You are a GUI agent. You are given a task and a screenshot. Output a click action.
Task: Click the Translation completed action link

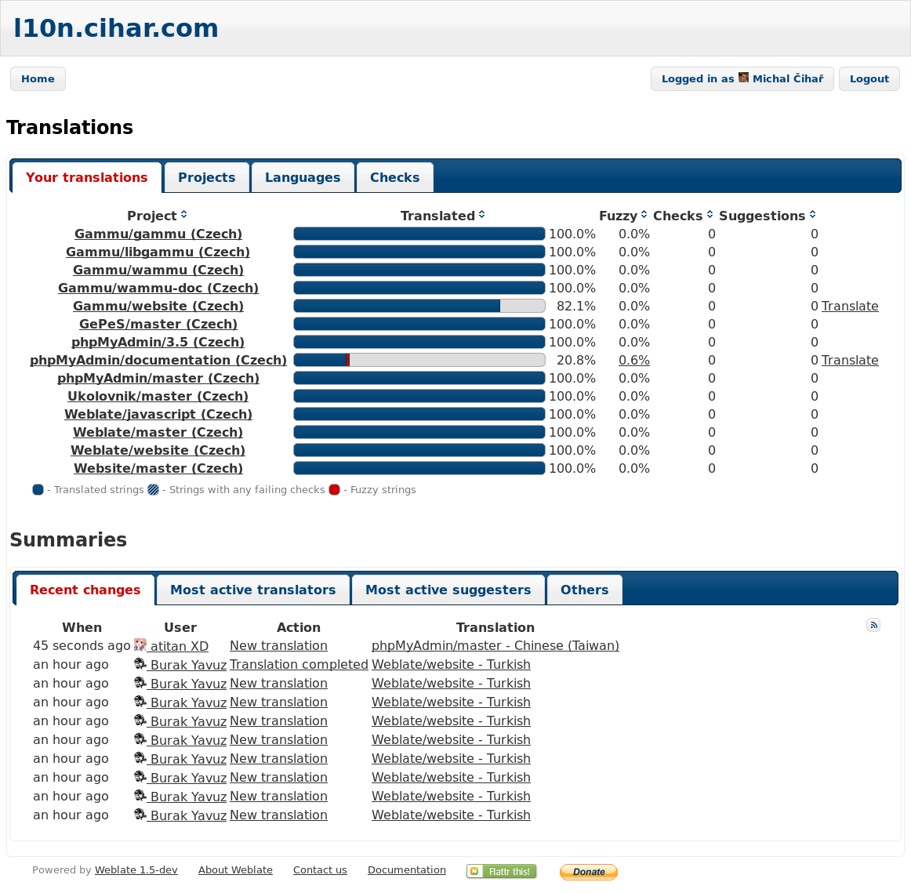click(299, 663)
